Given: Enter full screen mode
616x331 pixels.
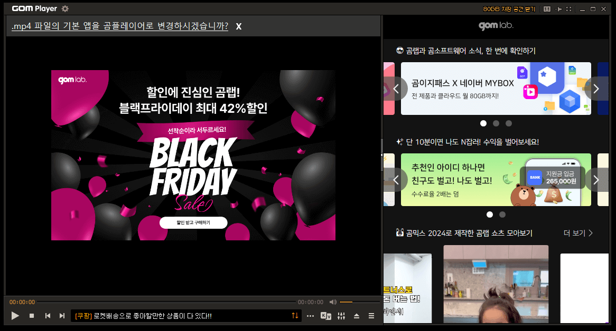Looking at the screenshot, I should click(x=569, y=9).
